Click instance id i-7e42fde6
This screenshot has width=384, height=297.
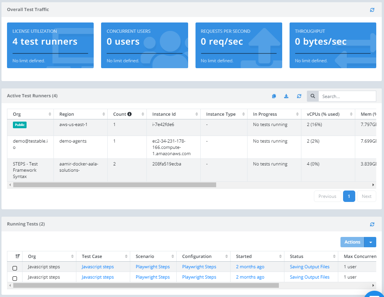(x=163, y=125)
